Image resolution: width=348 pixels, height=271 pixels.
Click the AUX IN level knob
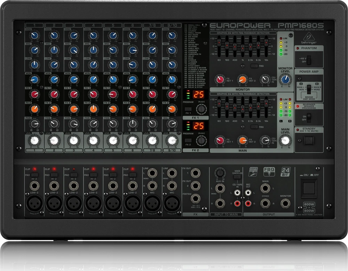tap(220, 172)
